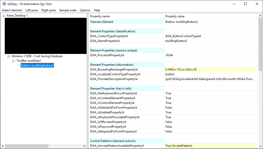This screenshot has height=149, width=263.
Task: Select the $UIA_HasKeyboardFocusPropertyId row
Action: pyautogui.click(x=173, y=93)
